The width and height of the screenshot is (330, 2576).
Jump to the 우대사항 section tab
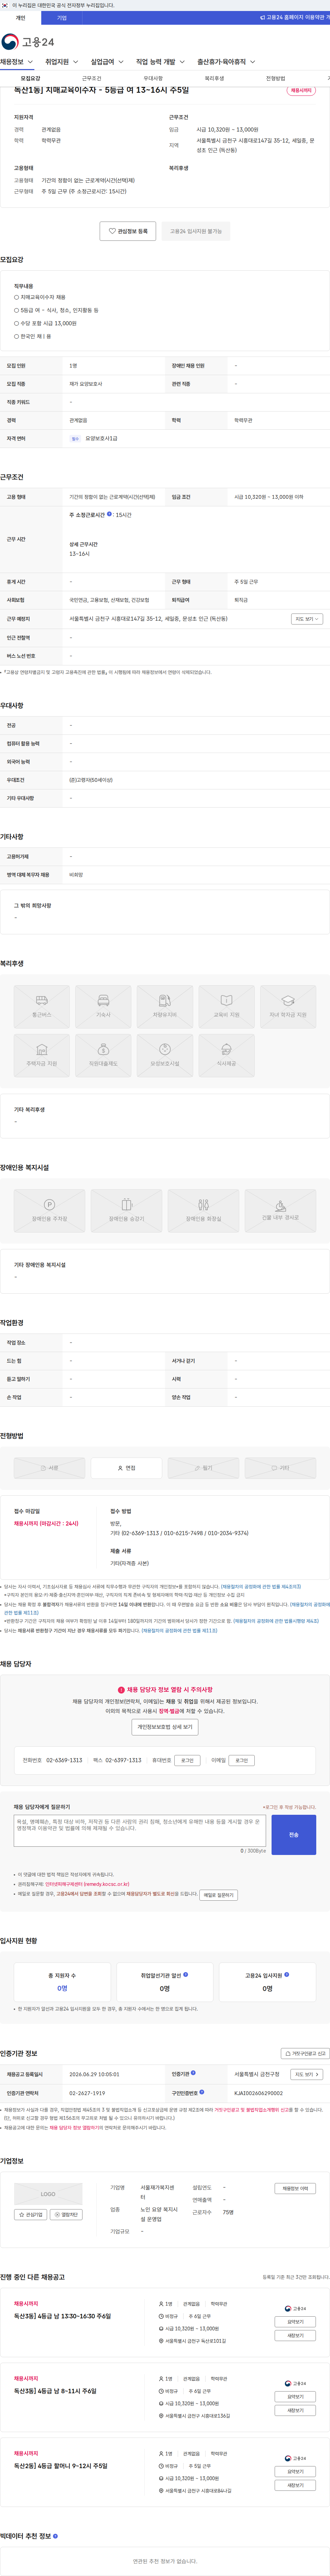(x=153, y=78)
